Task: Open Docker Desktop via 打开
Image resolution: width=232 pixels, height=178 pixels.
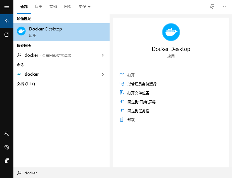Action: tap(131, 75)
